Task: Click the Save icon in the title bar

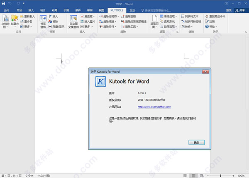Action: coord(3,3)
